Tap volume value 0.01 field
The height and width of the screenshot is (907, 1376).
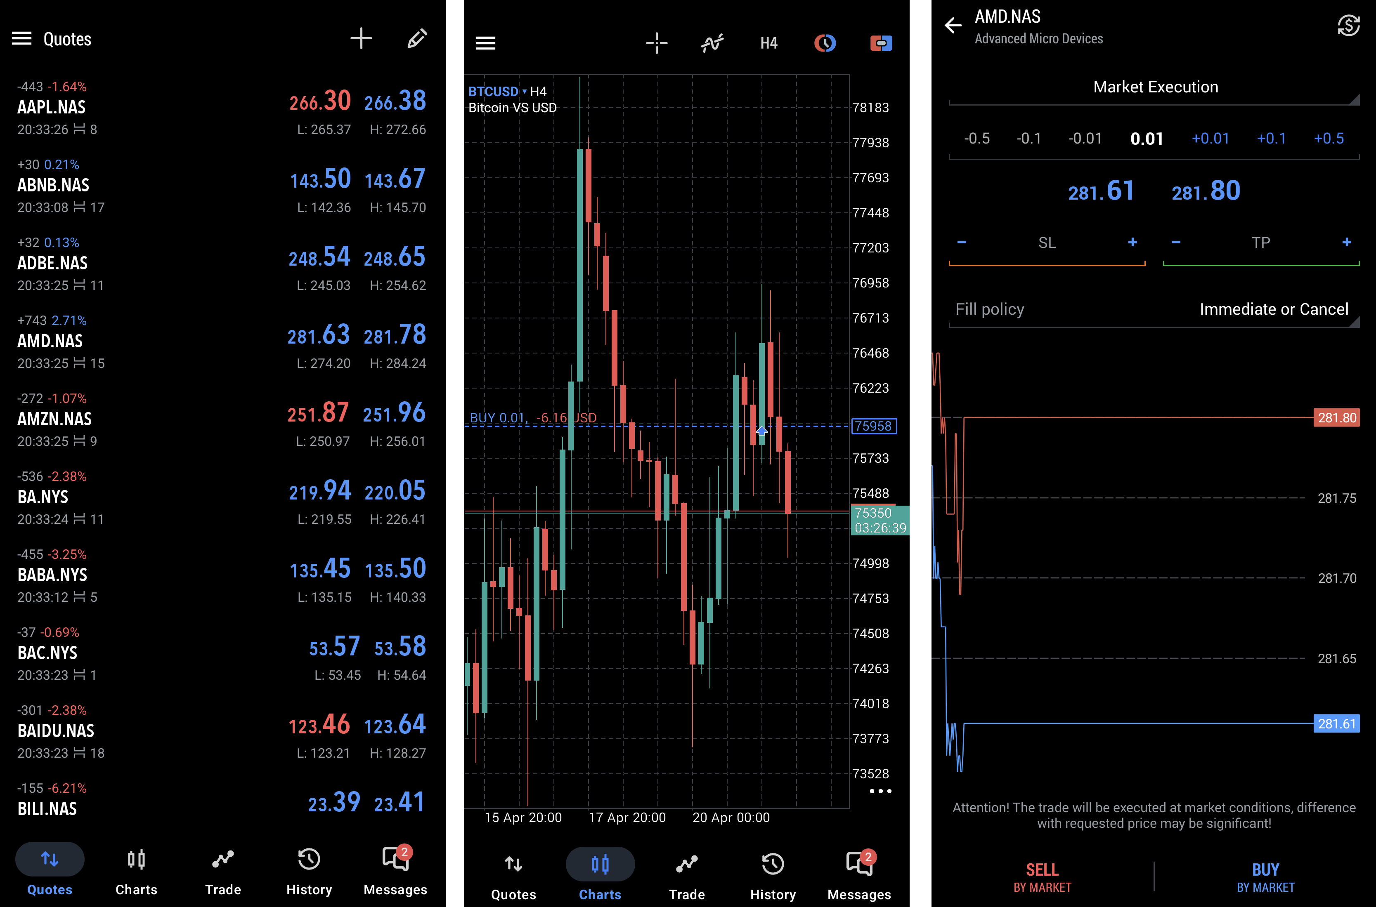(1147, 139)
